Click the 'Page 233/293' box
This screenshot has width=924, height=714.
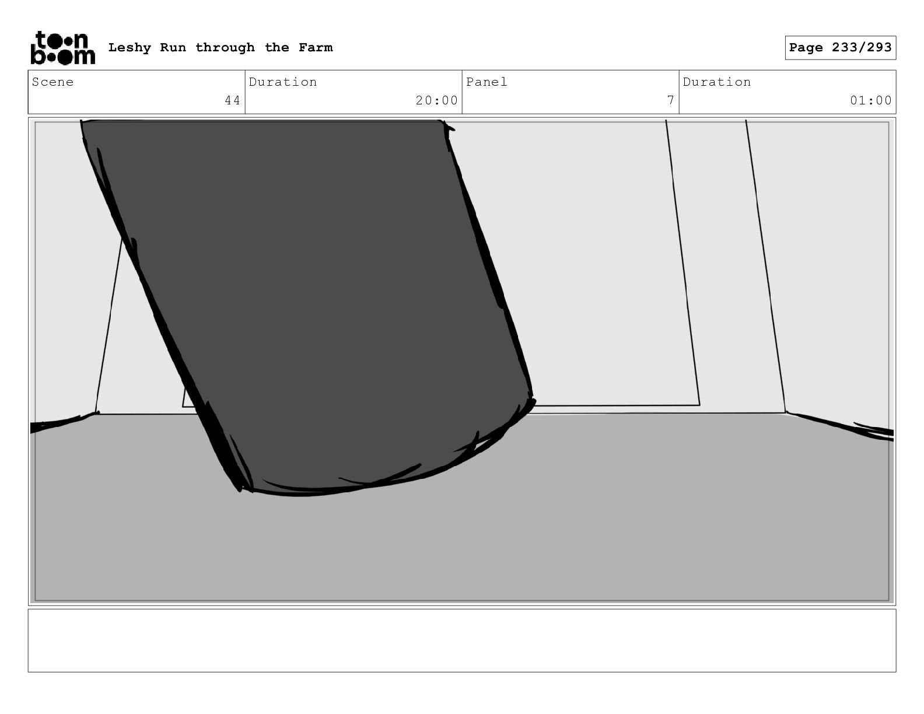840,48
